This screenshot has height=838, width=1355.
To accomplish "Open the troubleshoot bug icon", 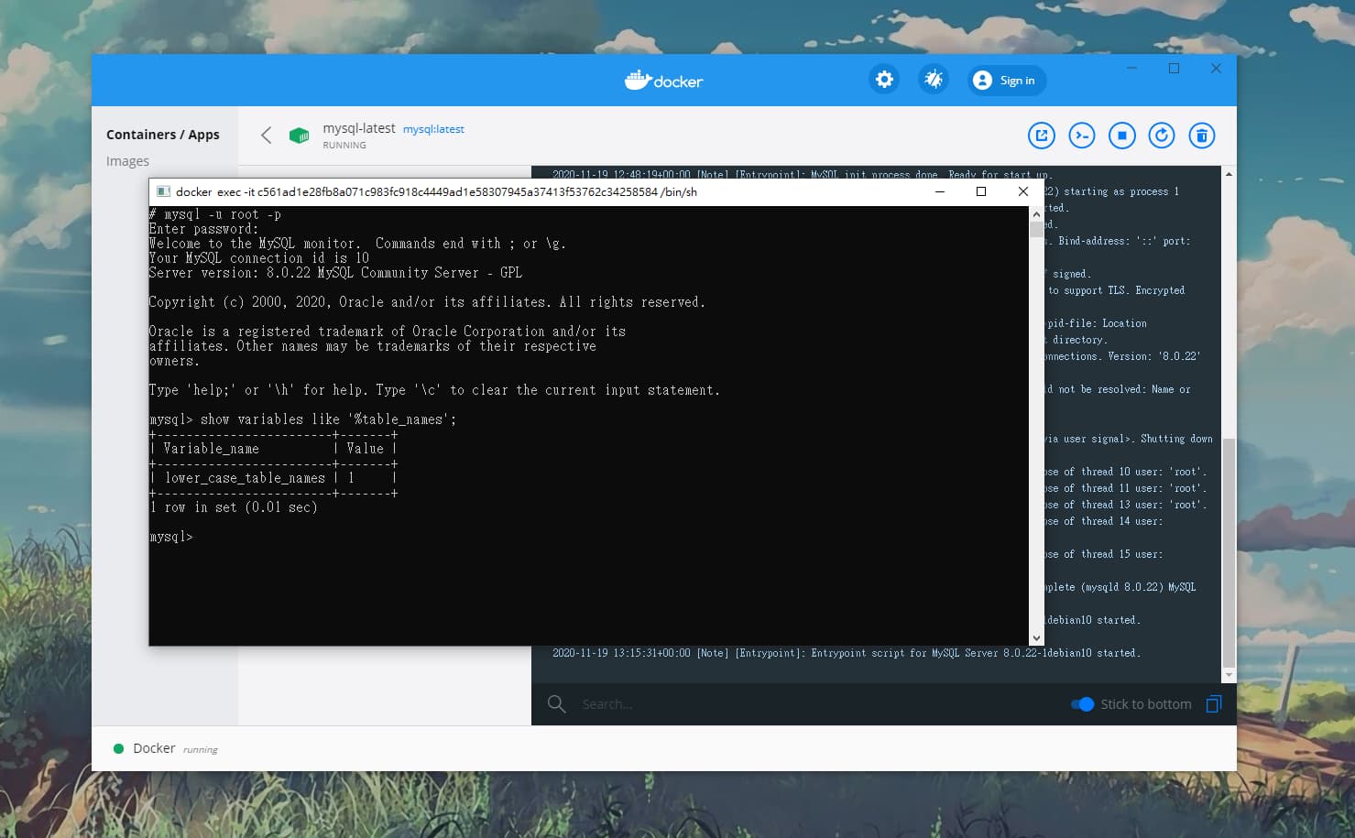I will (x=934, y=80).
